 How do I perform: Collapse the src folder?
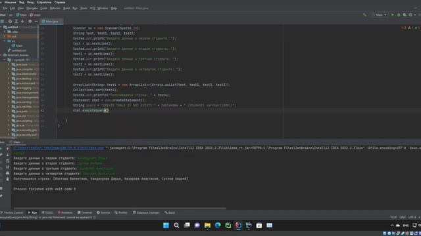point(5,41)
